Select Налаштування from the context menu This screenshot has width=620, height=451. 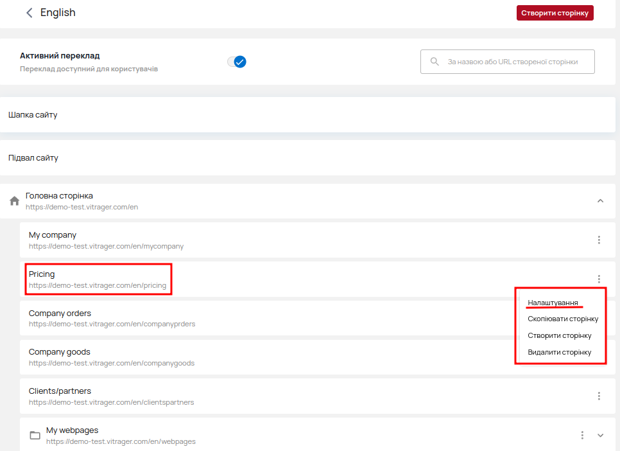[x=553, y=303]
